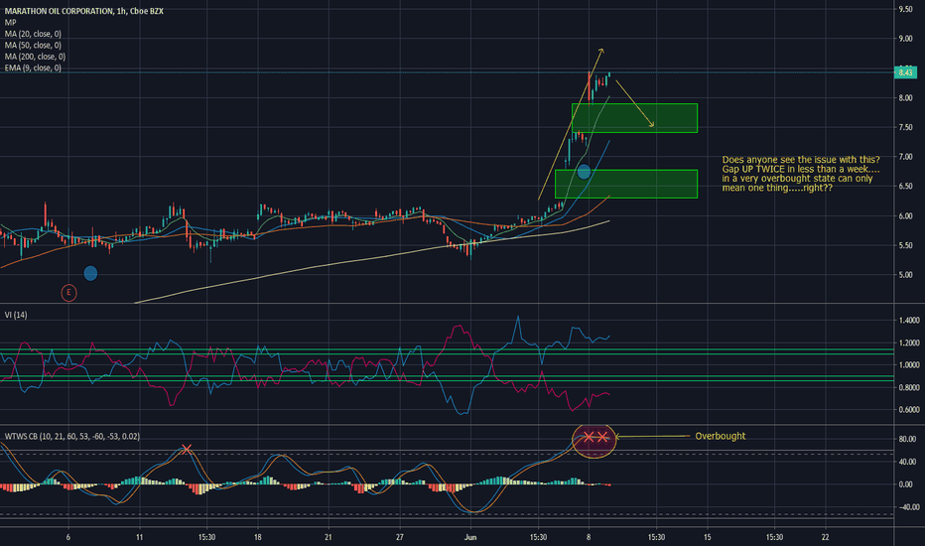The height and width of the screenshot is (546, 925).
Task: Click the '18' date on time axis
Action: click(258, 537)
